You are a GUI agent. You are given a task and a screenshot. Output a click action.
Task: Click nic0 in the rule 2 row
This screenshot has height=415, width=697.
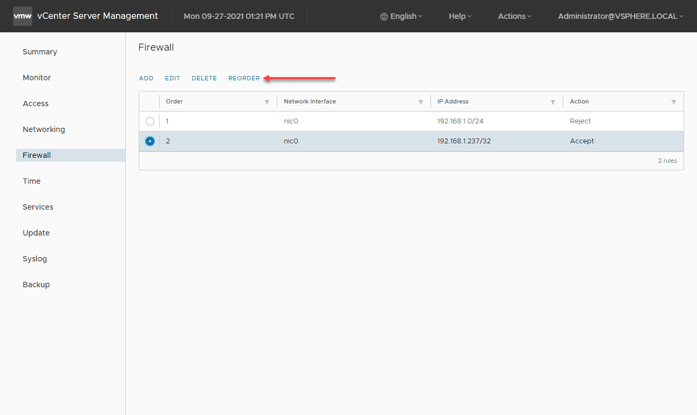(291, 141)
